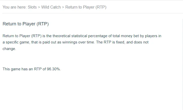Click the words 'over time' in the paragraph
Viewport: 183px width, 110px height.
86,42
